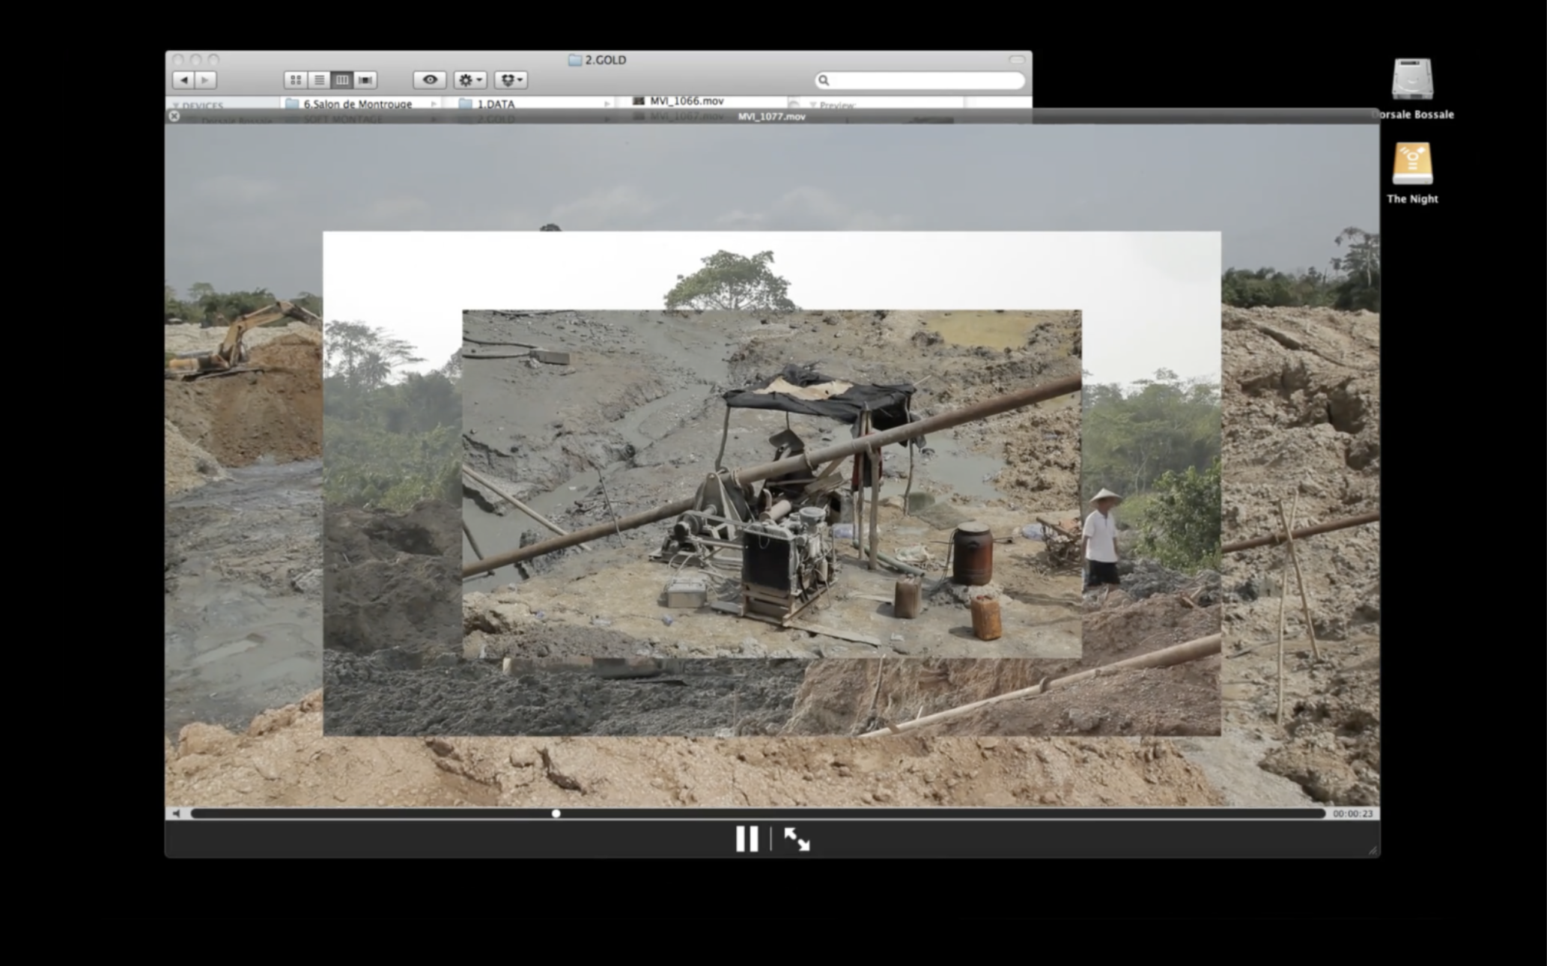Select The Night FireWire drive icon
Viewport: 1547px width, 966px height.
[1412, 163]
